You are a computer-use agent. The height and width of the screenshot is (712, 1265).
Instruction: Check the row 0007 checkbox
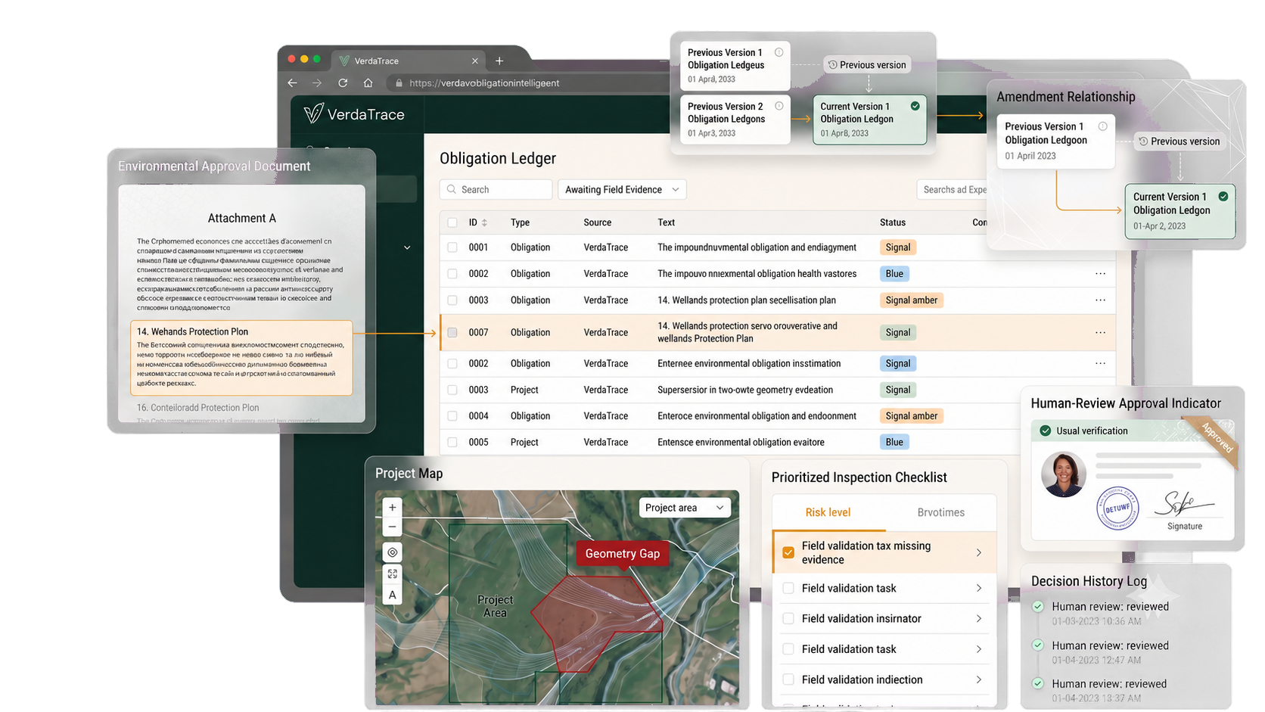point(452,332)
